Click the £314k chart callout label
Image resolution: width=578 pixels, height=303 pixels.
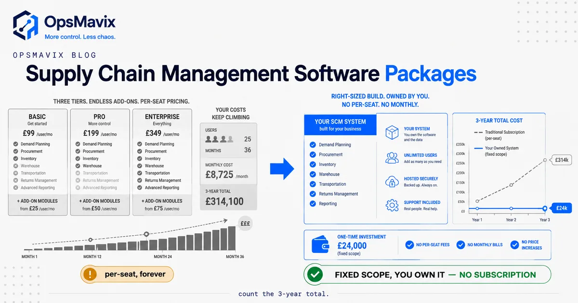562,160
